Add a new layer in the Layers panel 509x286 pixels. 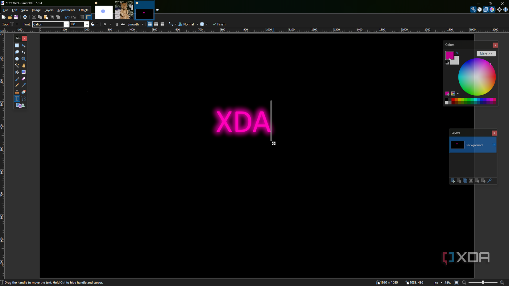coord(453,181)
